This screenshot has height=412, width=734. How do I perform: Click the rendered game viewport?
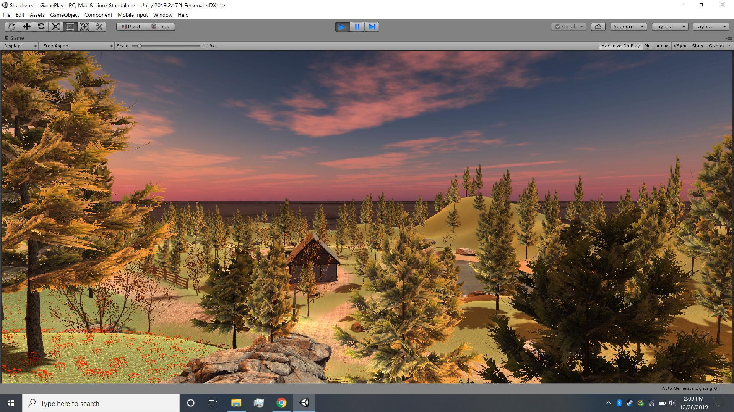pyautogui.click(x=367, y=217)
